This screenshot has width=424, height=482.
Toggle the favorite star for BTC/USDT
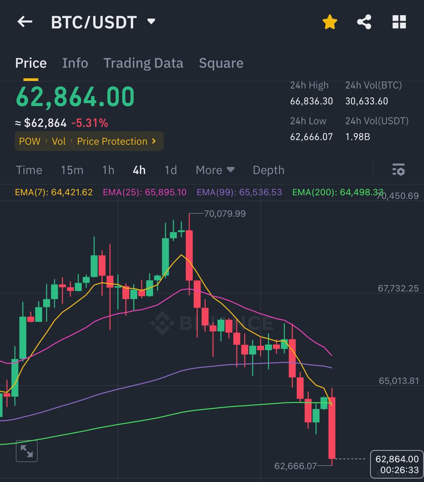pyautogui.click(x=329, y=22)
